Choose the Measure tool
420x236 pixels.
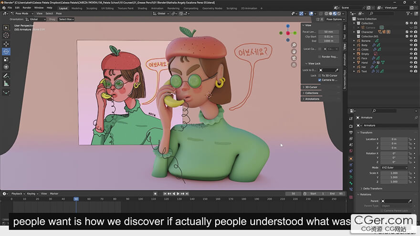click(6, 83)
